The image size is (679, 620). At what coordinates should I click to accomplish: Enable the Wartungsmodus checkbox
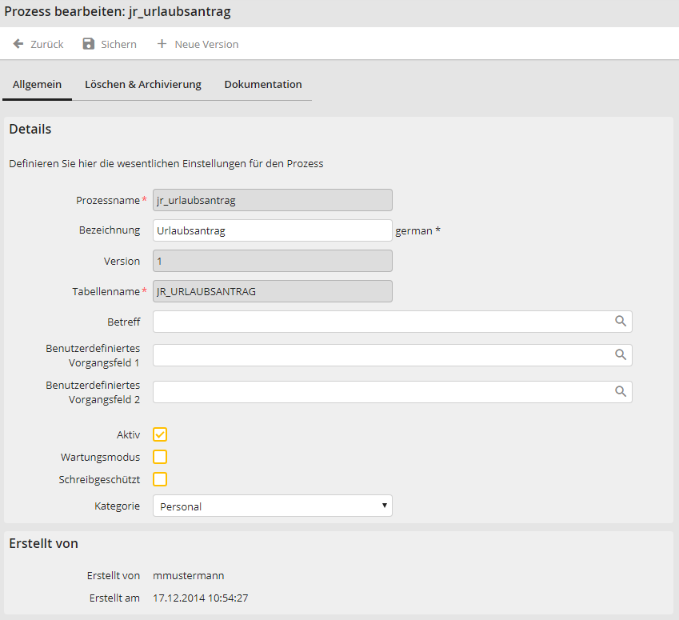coord(160,457)
